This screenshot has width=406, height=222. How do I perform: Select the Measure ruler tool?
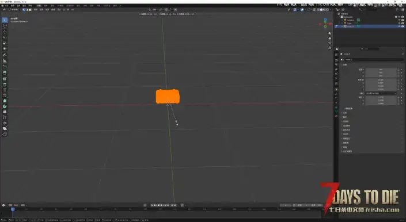click(x=5, y=60)
